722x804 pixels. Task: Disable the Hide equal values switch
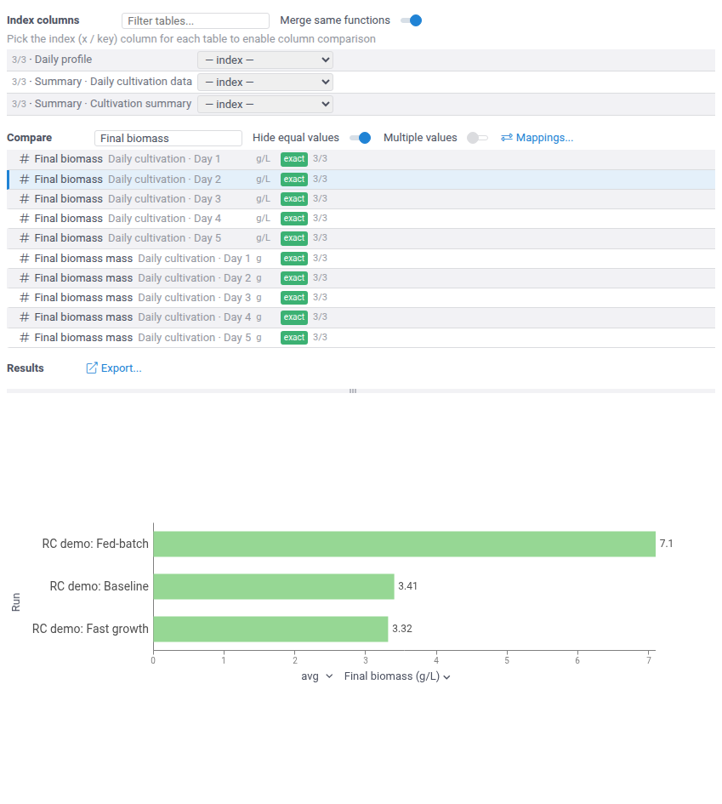click(361, 138)
